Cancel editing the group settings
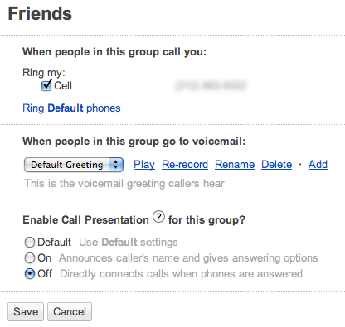Viewport: 345px width, 327px height. (x=70, y=312)
